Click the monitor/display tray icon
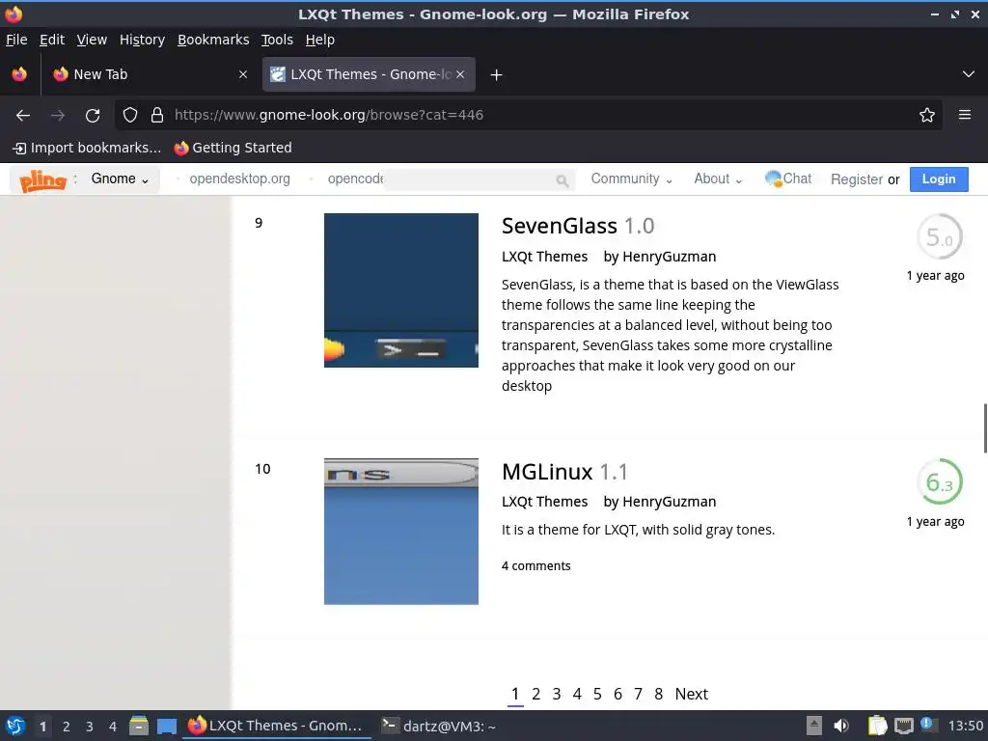This screenshot has height=741, width=988. point(903,726)
